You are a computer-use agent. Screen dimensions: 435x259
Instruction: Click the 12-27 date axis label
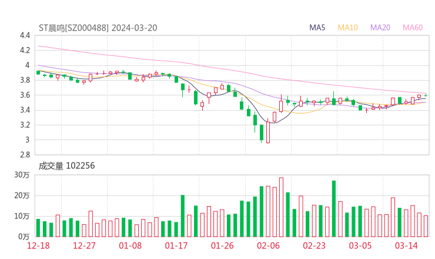[84, 245]
